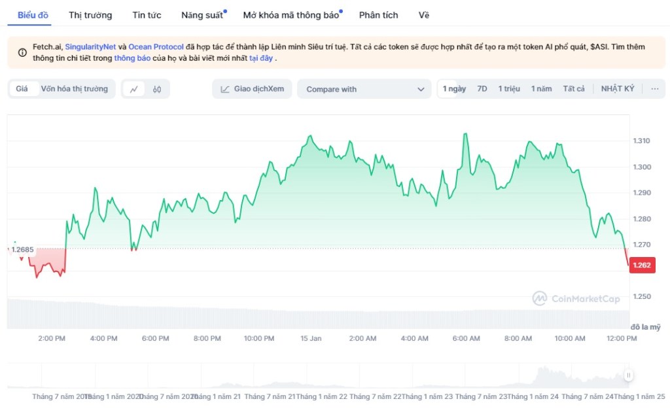Open the three-dots more options menu
The width and height of the screenshot is (670, 414).
pyautogui.click(x=654, y=89)
